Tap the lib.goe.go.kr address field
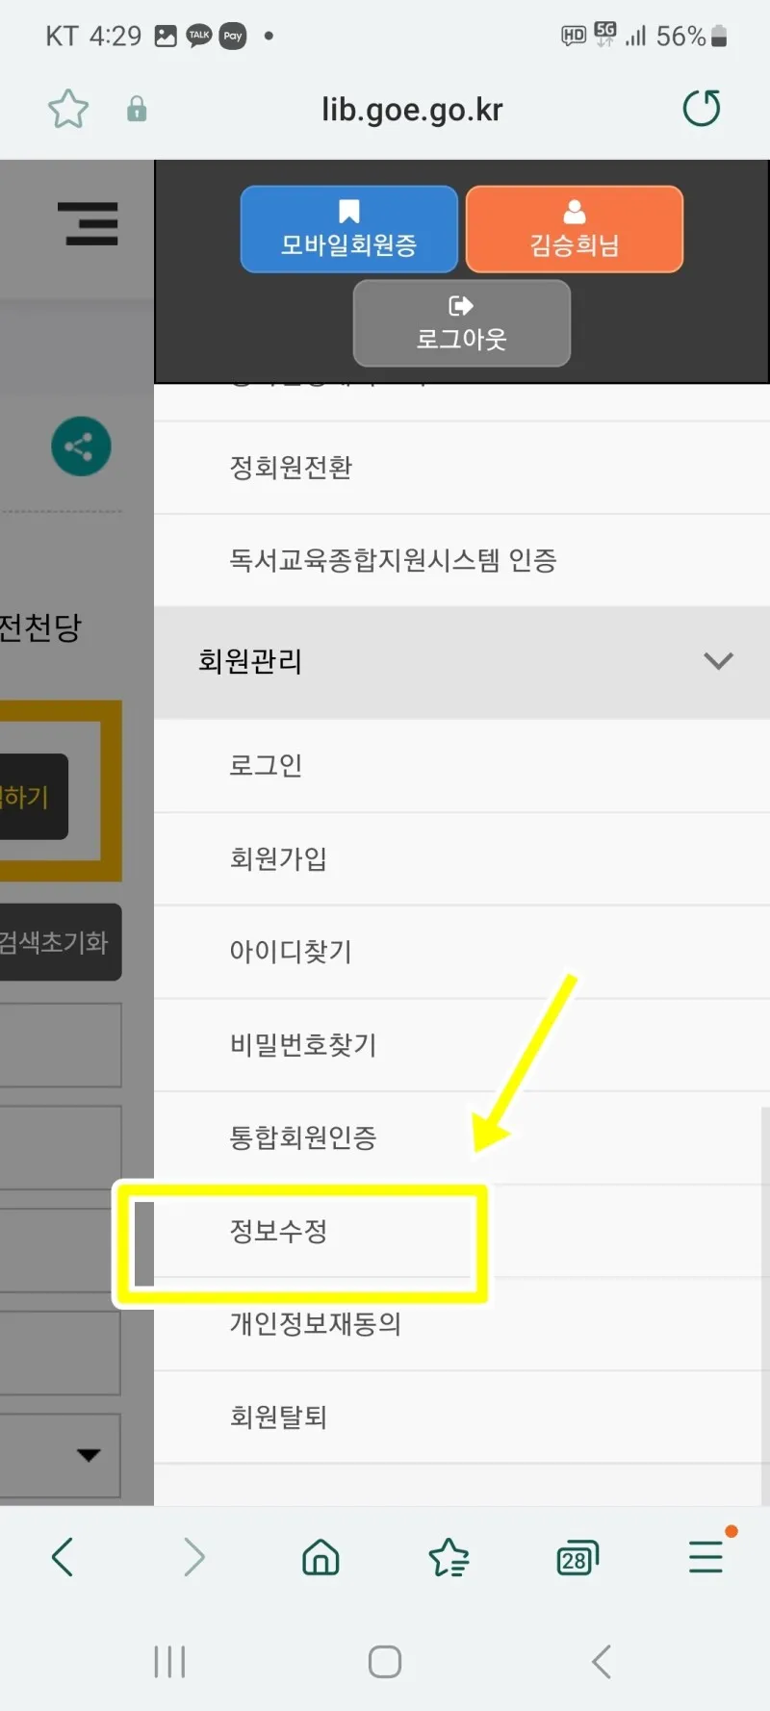The image size is (770, 1711). 412,109
